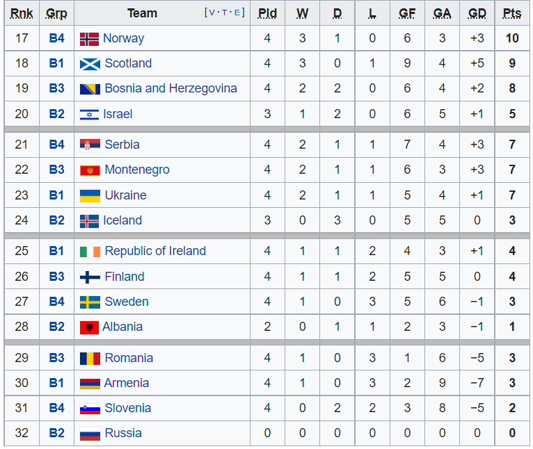Click the Norway flag icon
The width and height of the screenshot is (533, 449).
(89, 39)
